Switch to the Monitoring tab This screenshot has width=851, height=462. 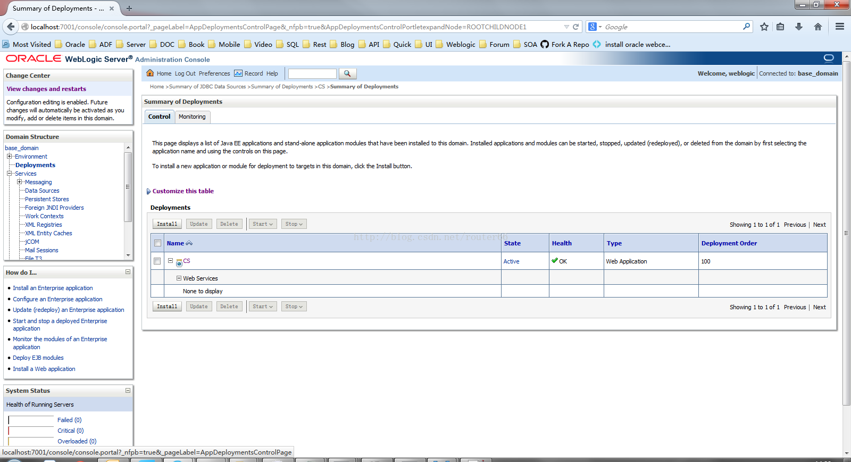pyautogui.click(x=192, y=117)
